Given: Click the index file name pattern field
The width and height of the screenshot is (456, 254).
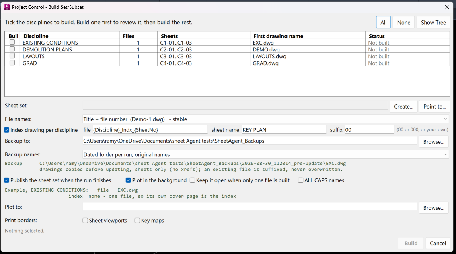Looking at the screenshot, I should [x=150, y=130].
